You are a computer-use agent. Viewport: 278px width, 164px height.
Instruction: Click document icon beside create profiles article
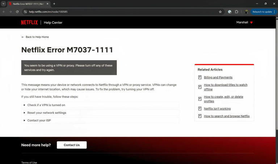[x=200, y=99]
